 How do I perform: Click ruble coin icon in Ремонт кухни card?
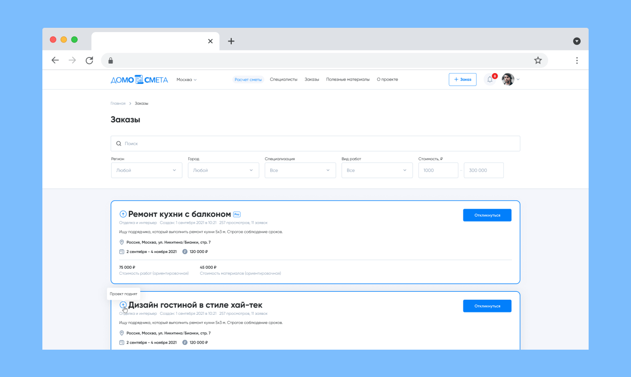pyautogui.click(x=185, y=252)
